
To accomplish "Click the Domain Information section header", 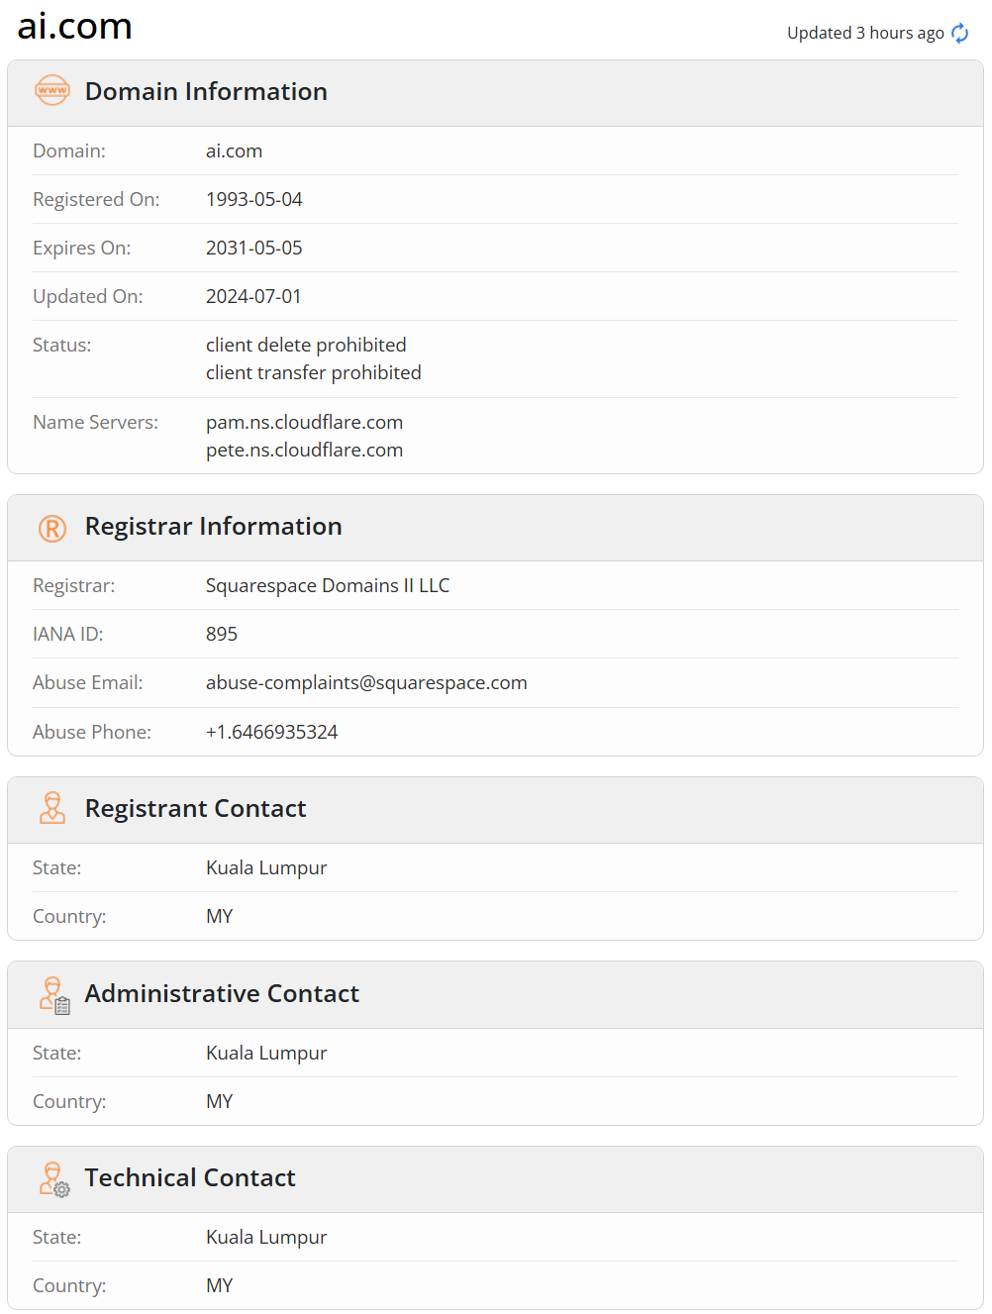I will point(206,92).
